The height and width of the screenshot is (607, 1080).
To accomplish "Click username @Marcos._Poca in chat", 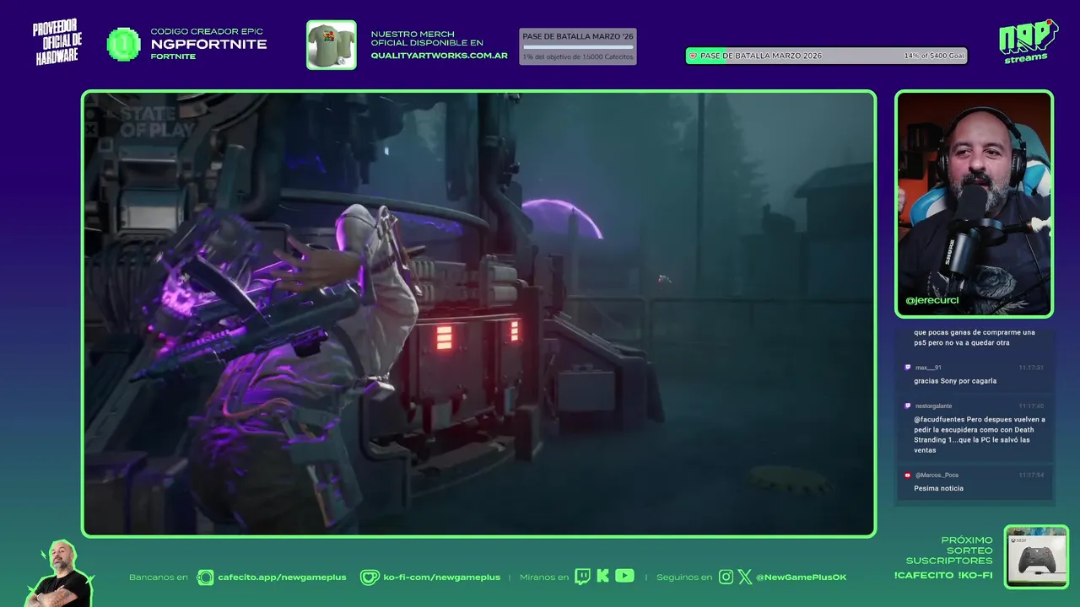I will click(937, 475).
